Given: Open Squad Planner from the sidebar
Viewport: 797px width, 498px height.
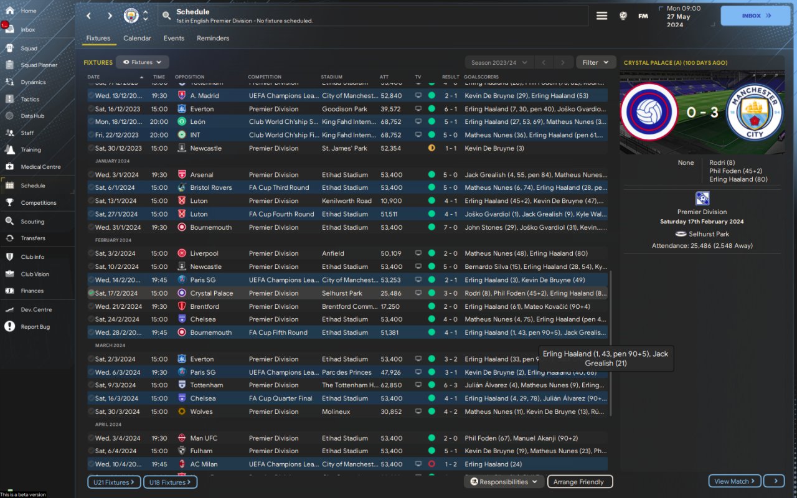Looking at the screenshot, I should coord(37,65).
